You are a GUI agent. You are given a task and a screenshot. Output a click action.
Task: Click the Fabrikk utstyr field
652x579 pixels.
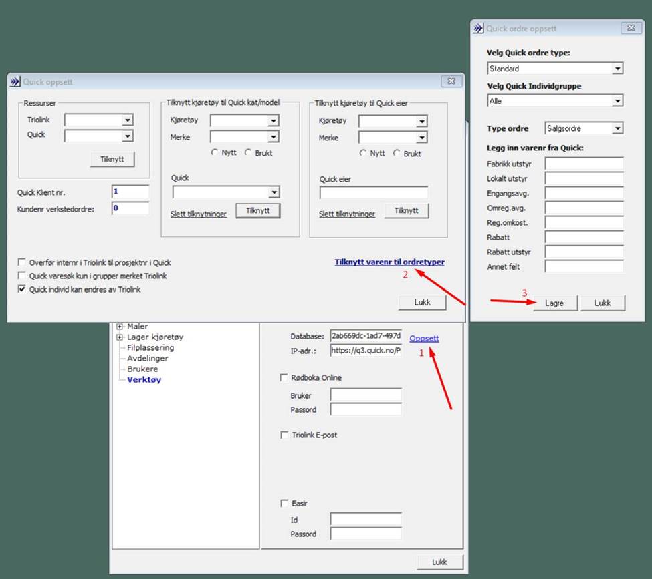(584, 164)
